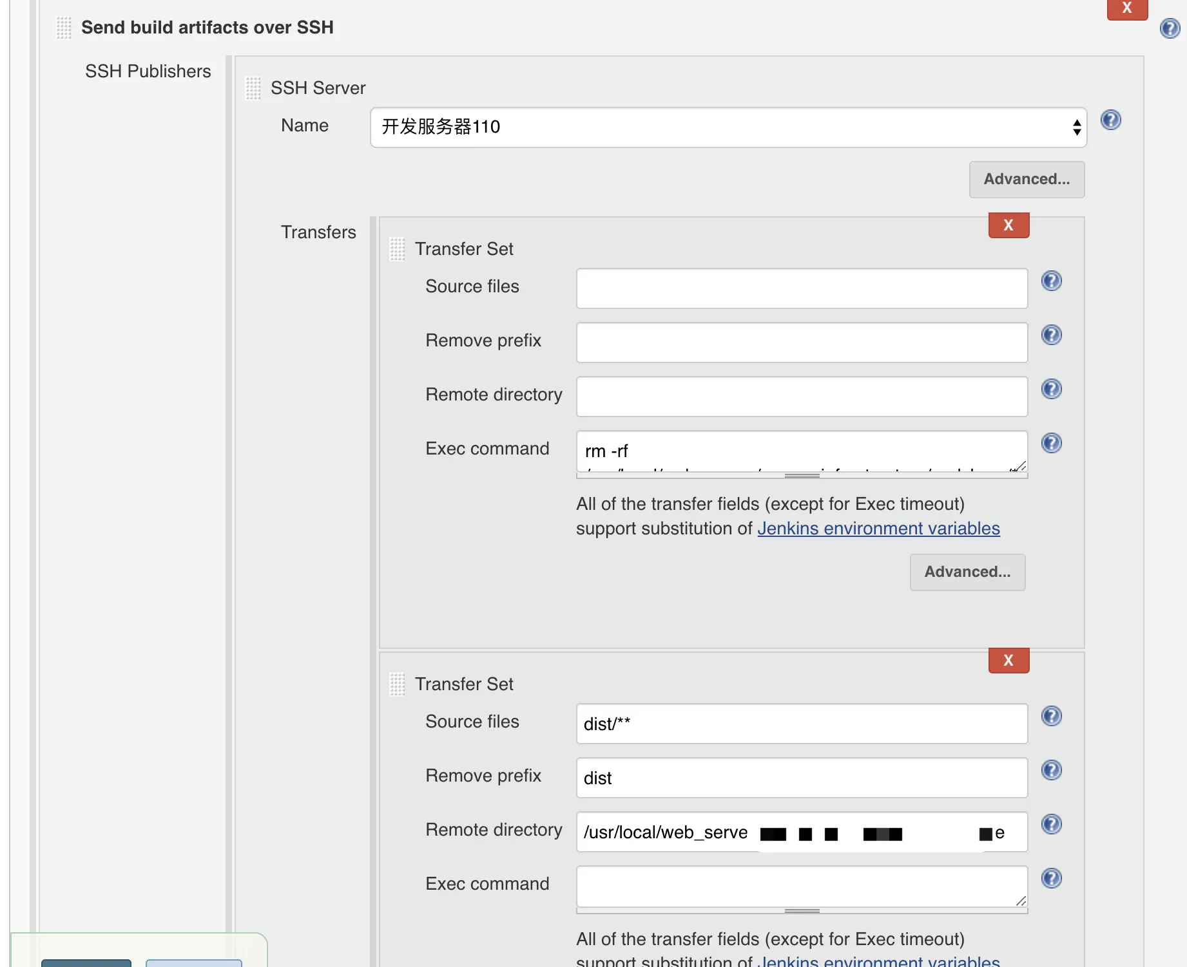The width and height of the screenshot is (1187, 967).
Task: Open help for first Remove prefix field
Action: (x=1051, y=335)
